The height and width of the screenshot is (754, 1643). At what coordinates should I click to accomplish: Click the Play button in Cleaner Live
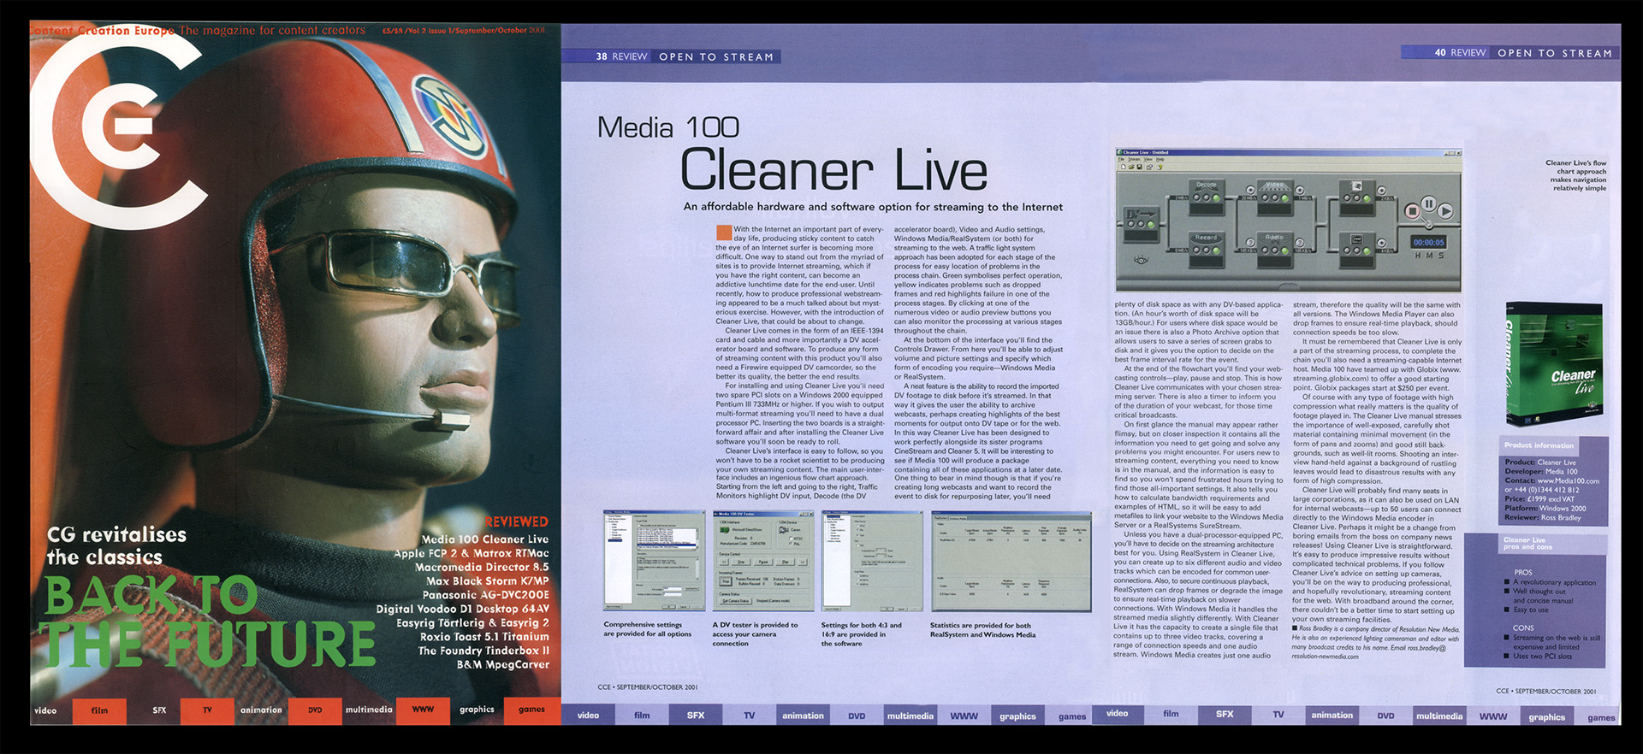[1445, 210]
